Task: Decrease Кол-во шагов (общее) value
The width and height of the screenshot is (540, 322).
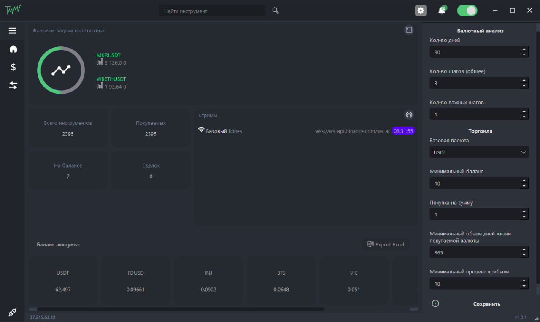Action: (524, 86)
